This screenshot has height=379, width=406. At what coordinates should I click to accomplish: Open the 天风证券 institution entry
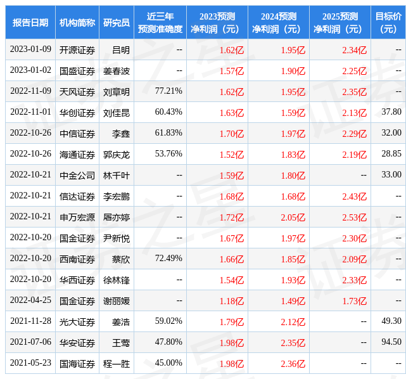pyautogui.click(x=77, y=92)
